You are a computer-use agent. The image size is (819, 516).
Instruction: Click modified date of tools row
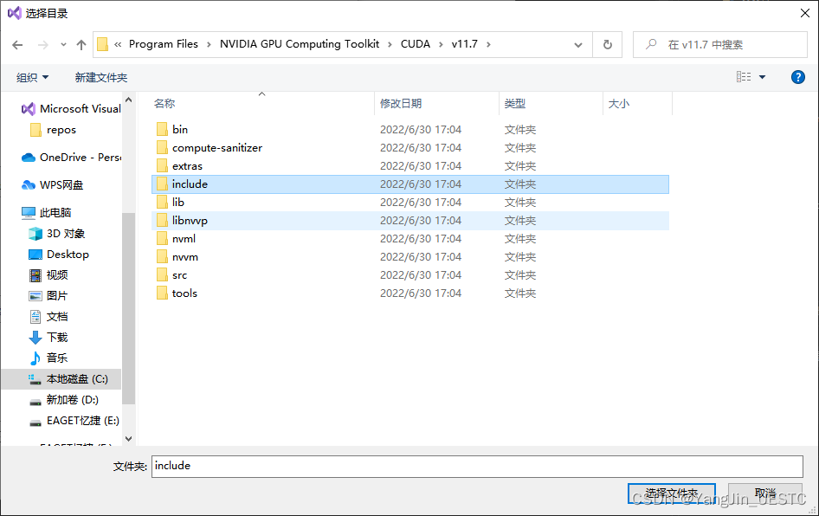point(421,293)
